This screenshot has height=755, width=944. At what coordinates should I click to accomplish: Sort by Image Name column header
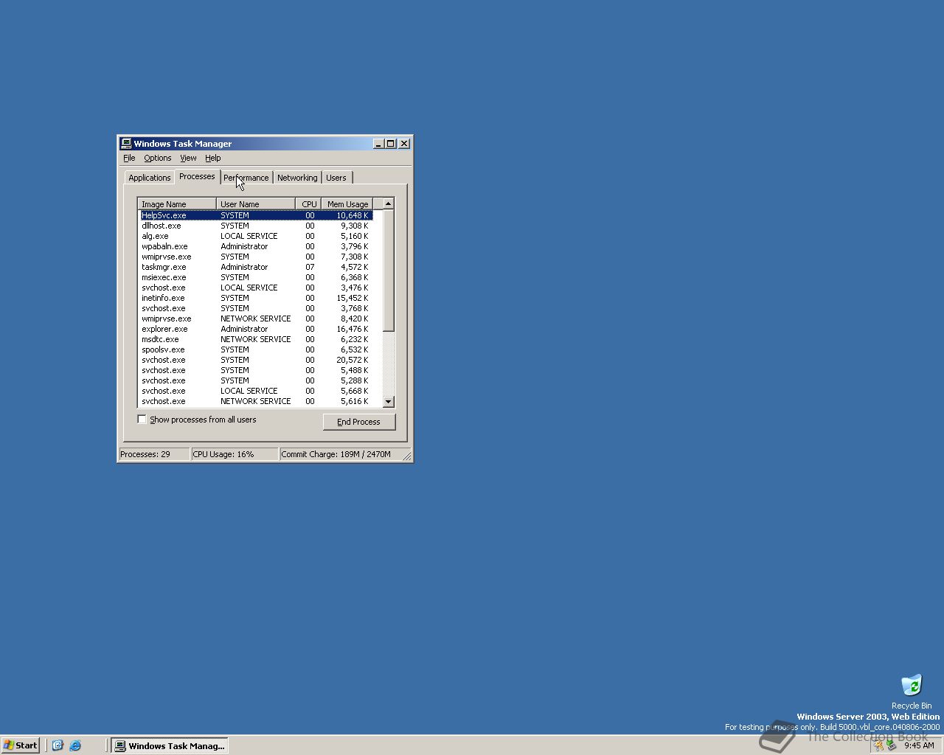(177, 204)
